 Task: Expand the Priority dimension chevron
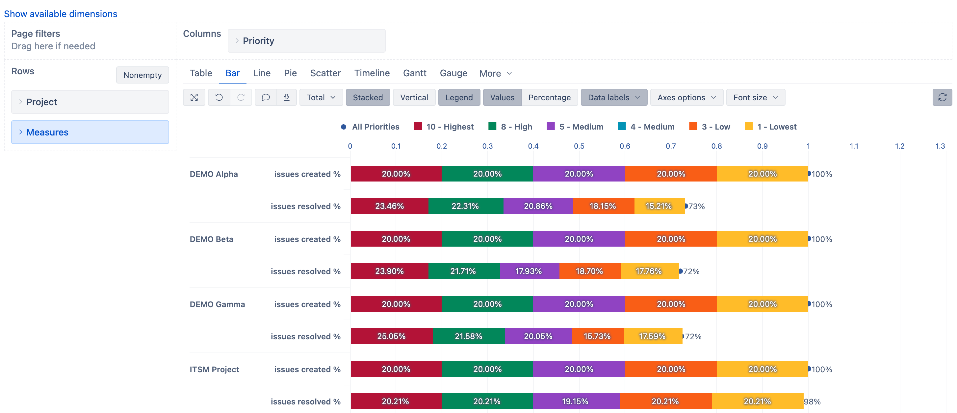point(237,41)
